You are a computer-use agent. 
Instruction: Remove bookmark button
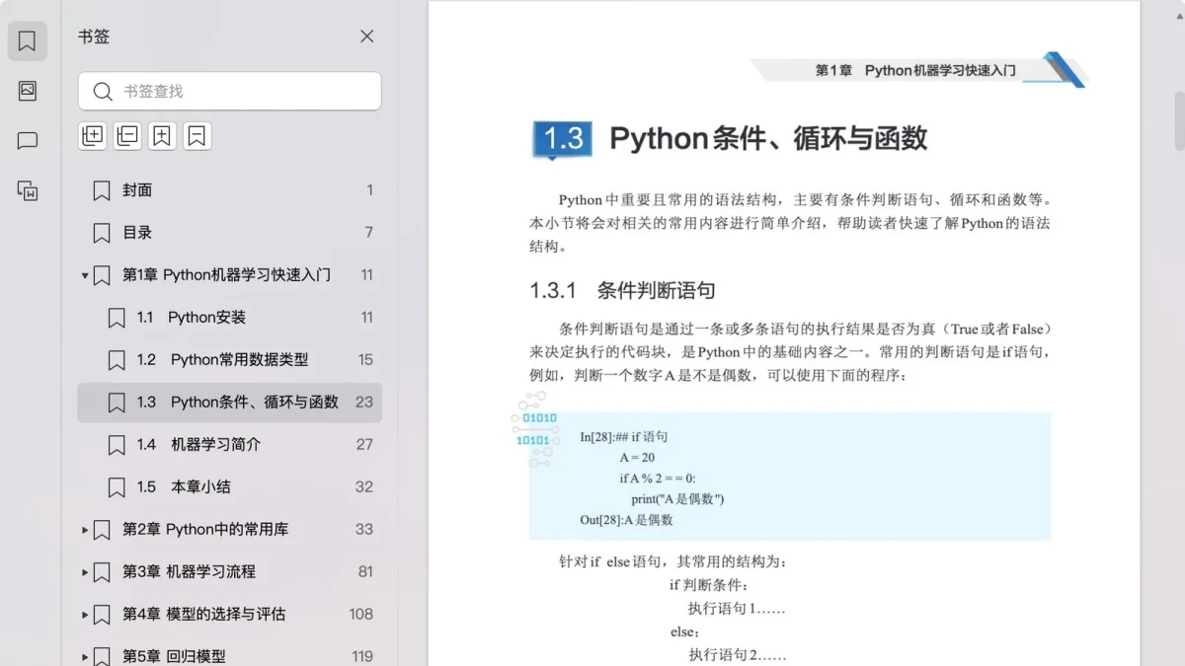(x=197, y=136)
